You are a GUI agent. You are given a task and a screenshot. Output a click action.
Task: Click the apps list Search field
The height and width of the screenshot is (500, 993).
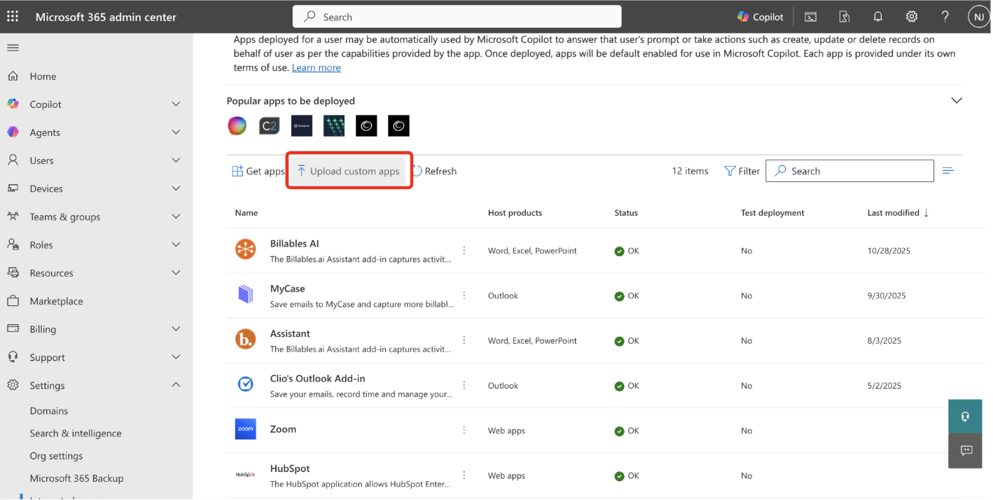(x=849, y=171)
